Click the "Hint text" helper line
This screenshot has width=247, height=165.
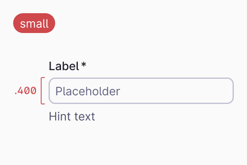[x=72, y=117]
